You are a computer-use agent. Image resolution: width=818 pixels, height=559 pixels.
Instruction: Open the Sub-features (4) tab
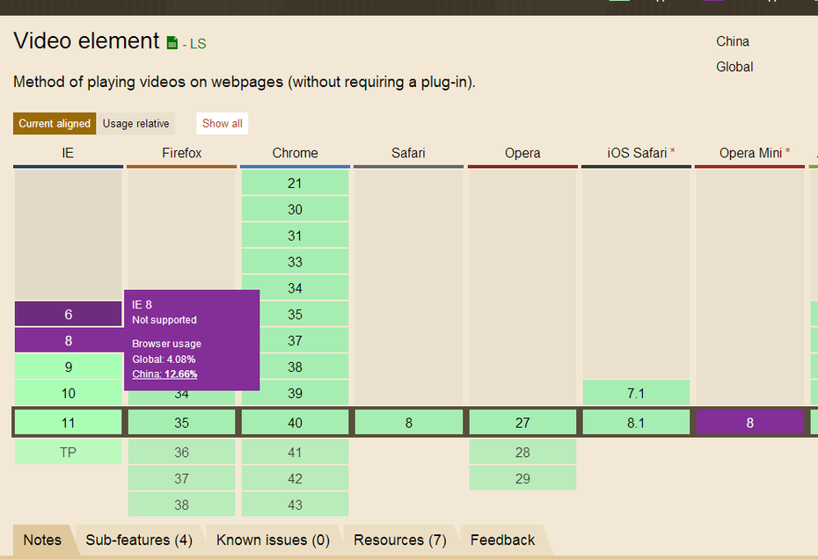139,540
